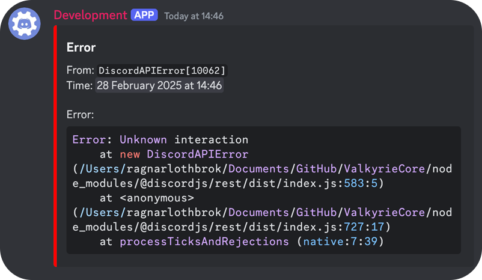The image size is (482, 280).
Task: Click the 'new DiscordAPIError' stack line
Action: click(184, 154)
